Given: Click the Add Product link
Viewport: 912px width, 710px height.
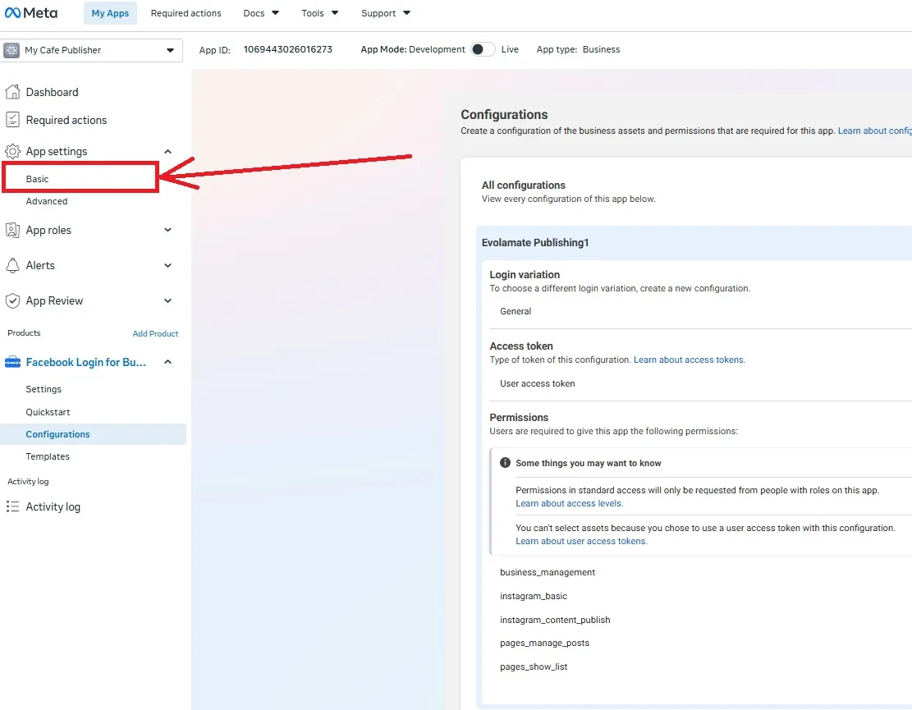Looking at the screenshot, I should point(155,333).
